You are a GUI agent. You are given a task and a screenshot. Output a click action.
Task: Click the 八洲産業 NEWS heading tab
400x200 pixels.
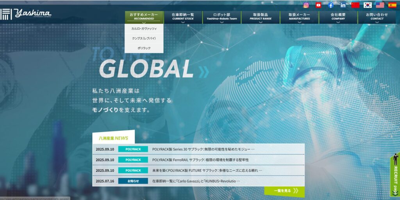pyautogui.click(x=114, y=138)
